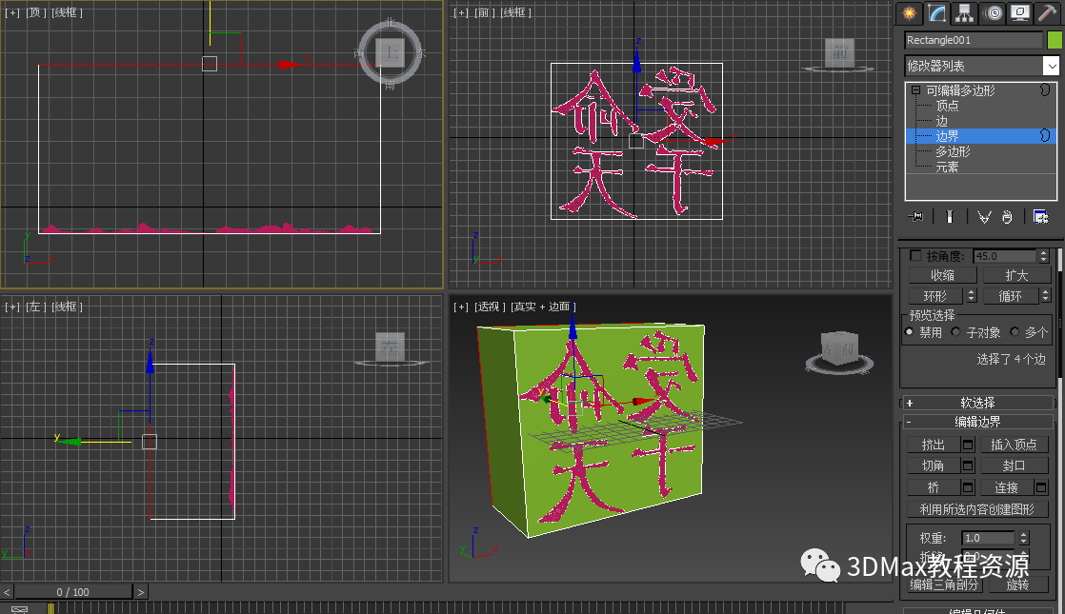Select the 禁用 preview radio button
The height and width of the screenshot is (614, 1065).
tap(910, 332)
